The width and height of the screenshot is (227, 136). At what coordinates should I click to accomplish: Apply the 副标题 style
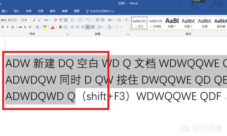pyautogui.click(x=221, y=23)
